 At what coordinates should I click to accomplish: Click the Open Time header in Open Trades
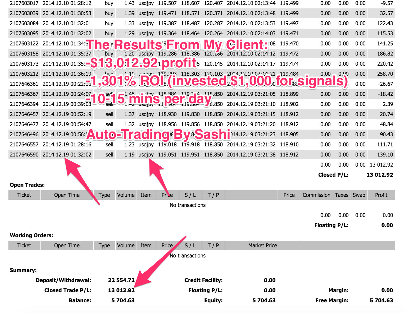coord(67,195)
